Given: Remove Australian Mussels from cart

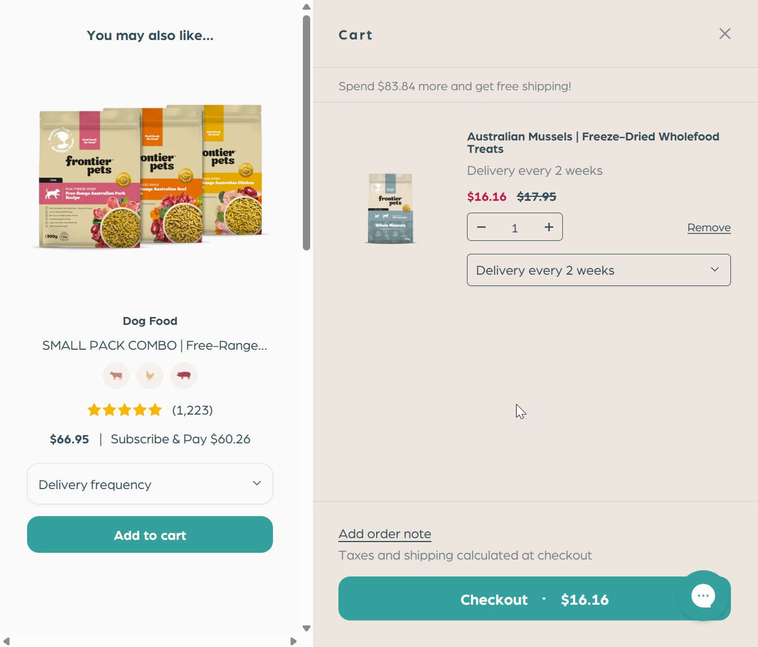Looking at the screenshot, I should [x=708, y=228].
